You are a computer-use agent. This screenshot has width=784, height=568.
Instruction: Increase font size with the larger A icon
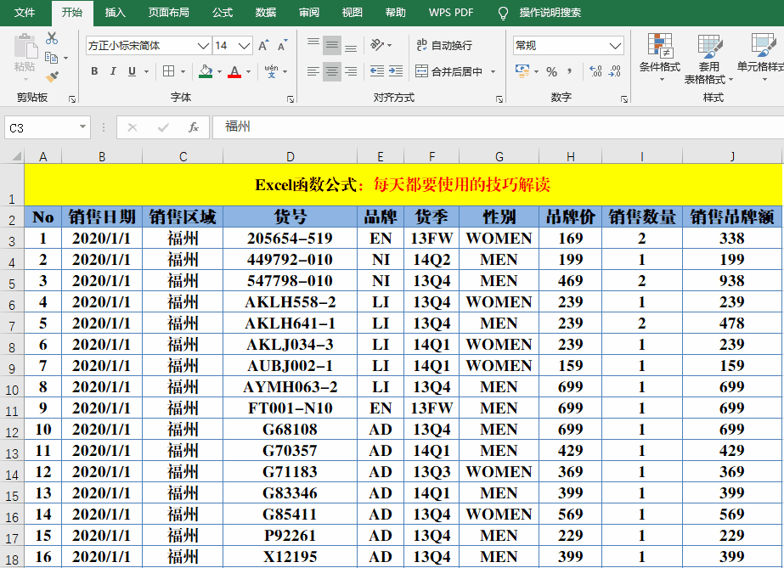click(x=263, y=46)
